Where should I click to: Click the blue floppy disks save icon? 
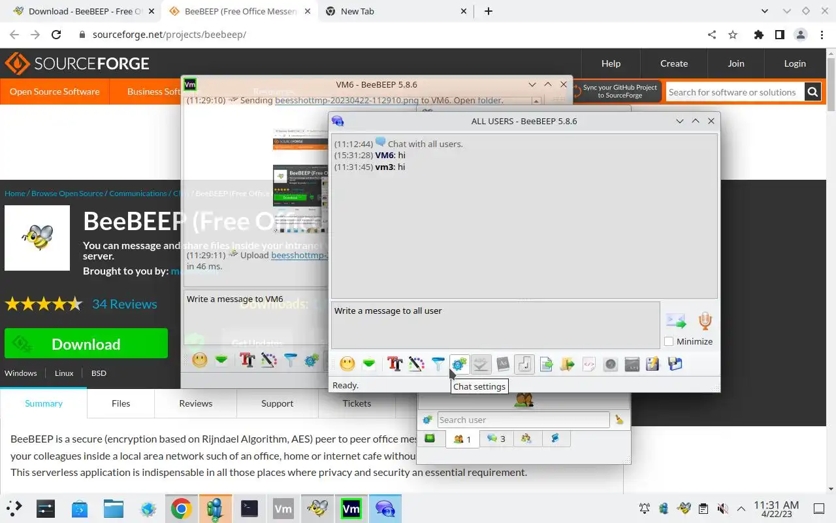coord(675,363)
